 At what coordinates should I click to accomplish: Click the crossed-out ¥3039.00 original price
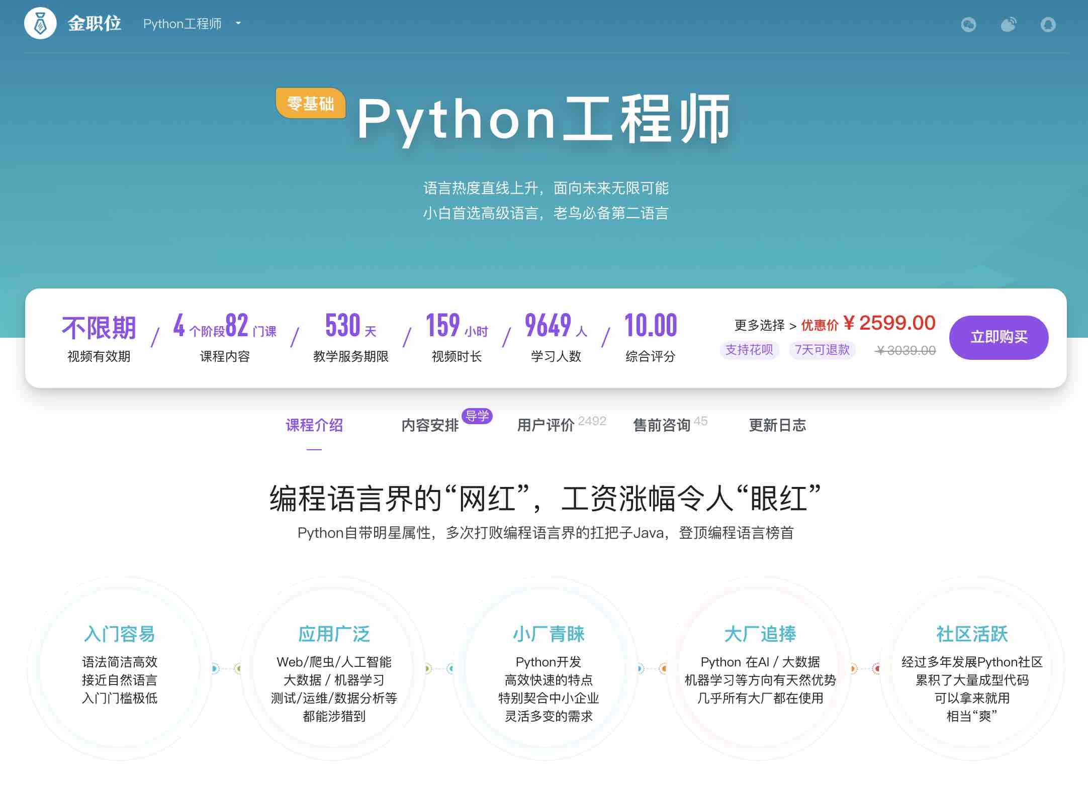905,350
